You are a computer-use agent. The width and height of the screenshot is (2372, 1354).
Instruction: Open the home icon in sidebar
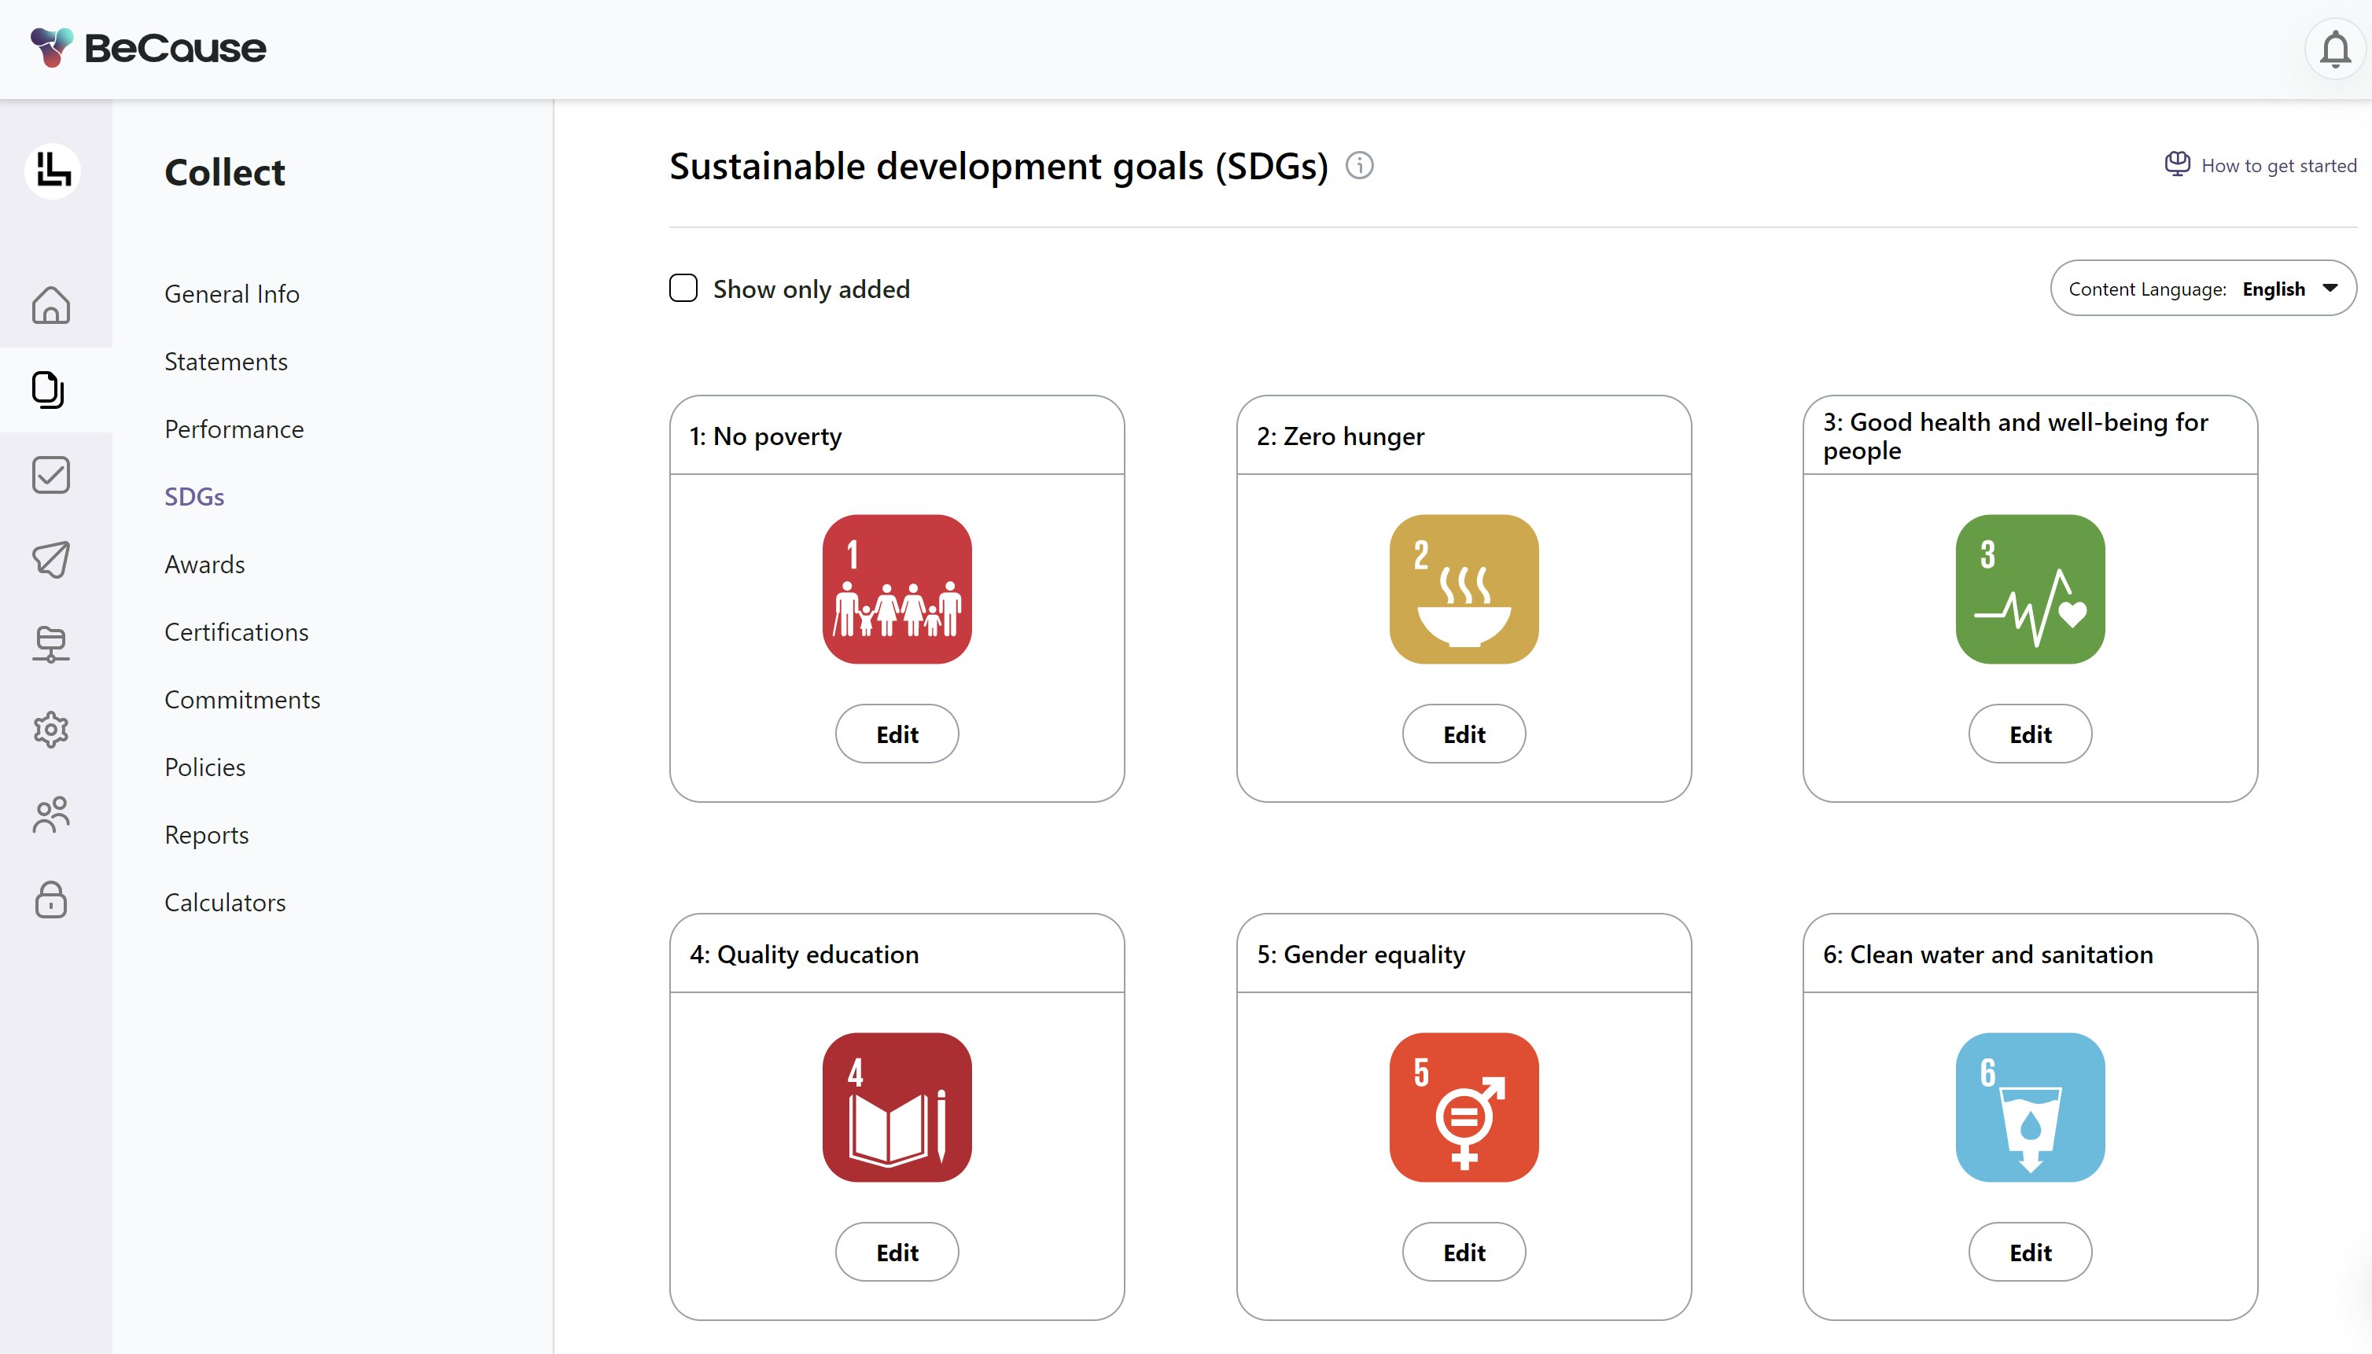pyautogui.click(x=51, y=305)
